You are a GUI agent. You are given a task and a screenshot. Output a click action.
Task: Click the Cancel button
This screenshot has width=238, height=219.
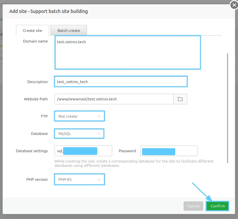coord(193,206)
